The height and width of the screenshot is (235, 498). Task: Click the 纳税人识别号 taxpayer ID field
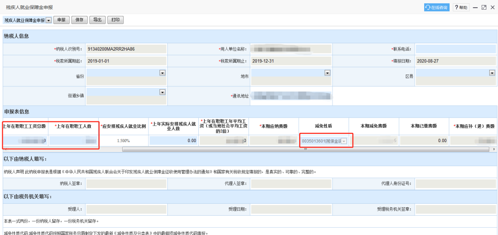click(126, 49)
